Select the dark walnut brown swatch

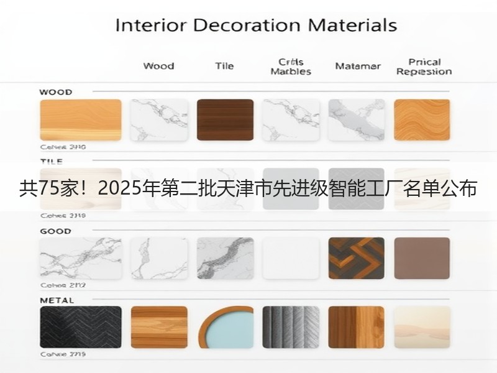(225, 120)
